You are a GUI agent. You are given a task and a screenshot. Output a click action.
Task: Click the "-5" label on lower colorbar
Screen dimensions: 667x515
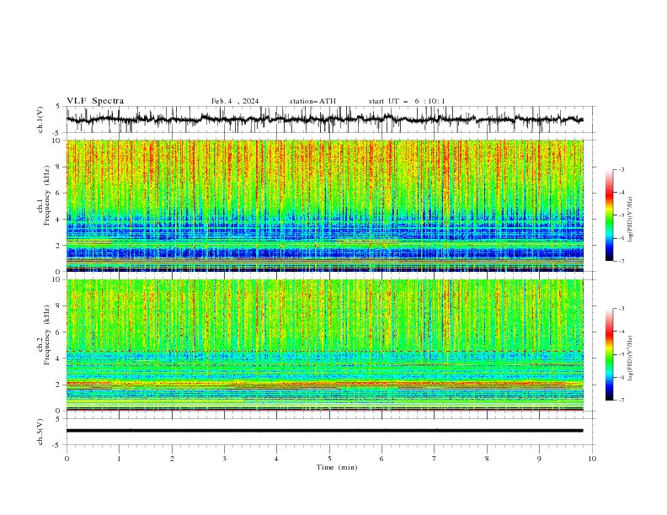point(622,354)
